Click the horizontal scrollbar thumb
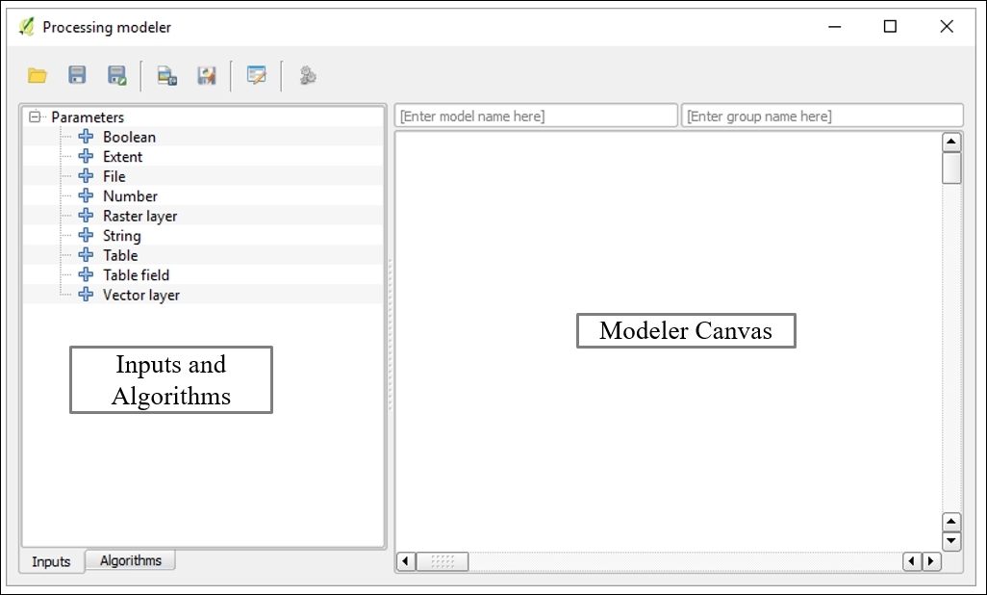Screen dimensions: 987x595 point(442,561)
